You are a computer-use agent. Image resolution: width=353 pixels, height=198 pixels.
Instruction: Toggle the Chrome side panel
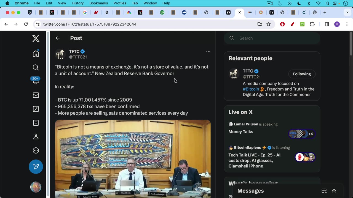327,24
